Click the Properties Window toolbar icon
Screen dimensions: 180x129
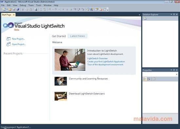pyautogui.click(x=92, y=9)
